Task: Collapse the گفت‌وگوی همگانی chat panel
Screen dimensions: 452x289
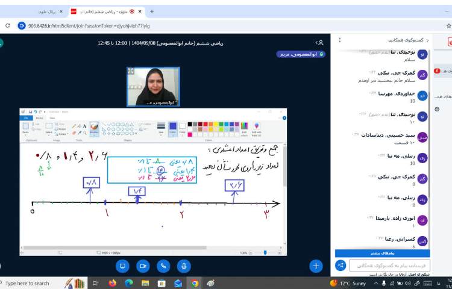Action: [408, 40]
